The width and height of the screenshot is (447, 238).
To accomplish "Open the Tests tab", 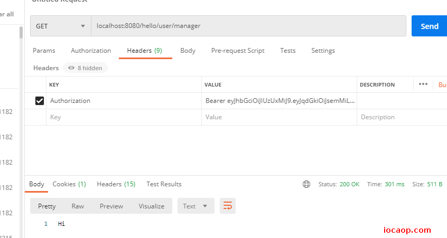I will [287, 51].
